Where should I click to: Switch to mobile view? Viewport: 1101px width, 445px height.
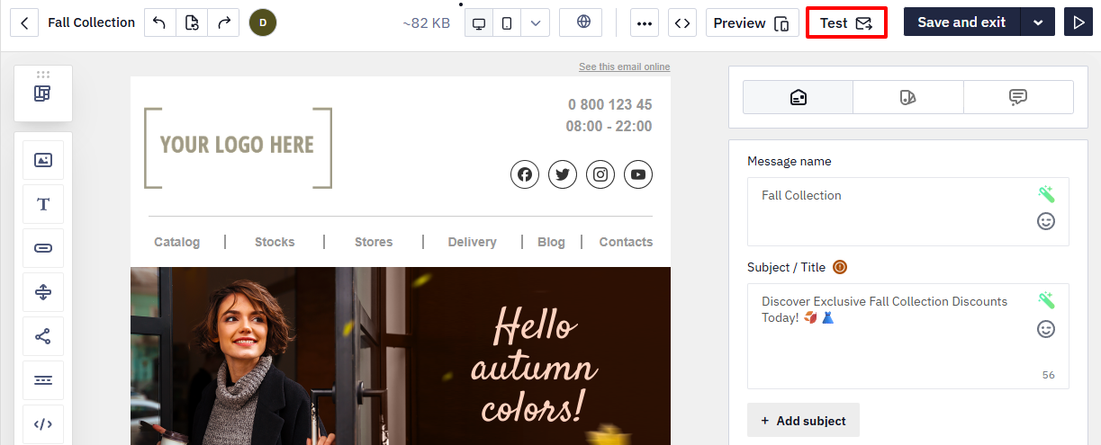click(x=507, y=22)
